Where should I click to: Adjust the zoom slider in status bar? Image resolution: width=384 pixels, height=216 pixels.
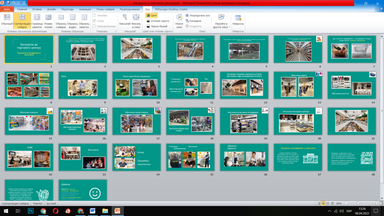358,203
